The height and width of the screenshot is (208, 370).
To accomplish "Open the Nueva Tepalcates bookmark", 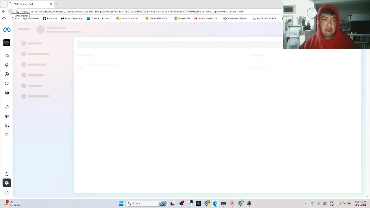I will coord(72,18).
